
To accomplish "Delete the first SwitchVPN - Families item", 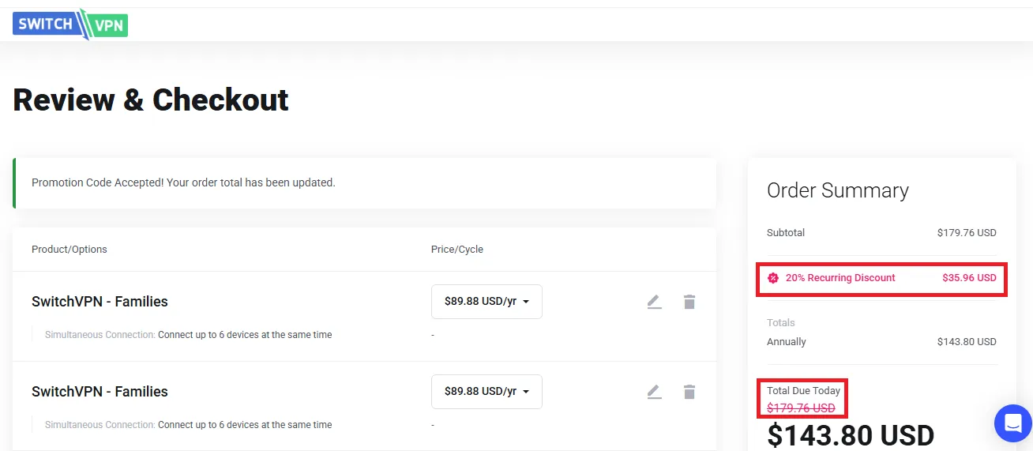I will point(689,302).
